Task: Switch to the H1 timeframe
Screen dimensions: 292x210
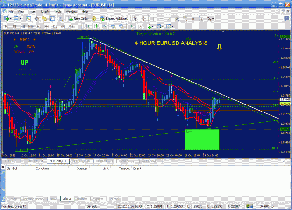Action: coord(39,26)
